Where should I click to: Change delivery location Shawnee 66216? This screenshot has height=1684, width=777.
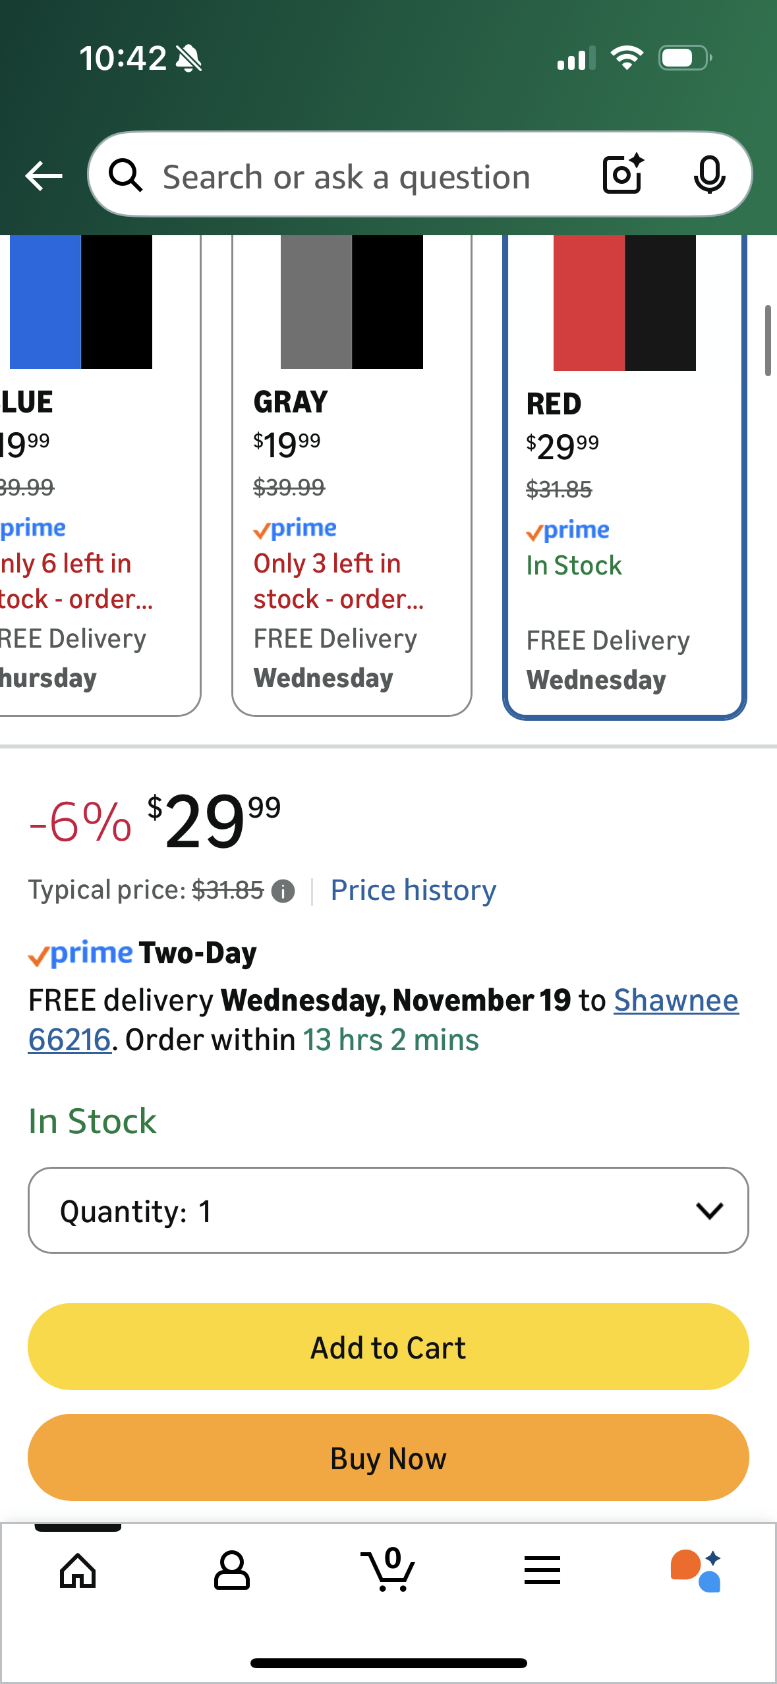(x=676, y=1000)
